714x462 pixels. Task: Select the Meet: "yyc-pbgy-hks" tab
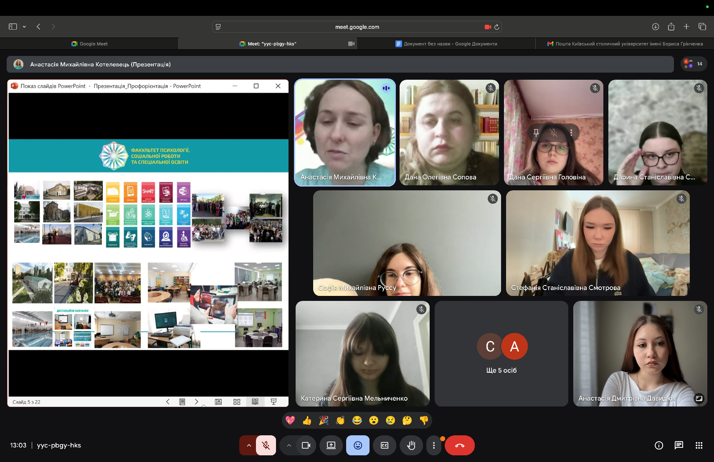coord(268,44)
